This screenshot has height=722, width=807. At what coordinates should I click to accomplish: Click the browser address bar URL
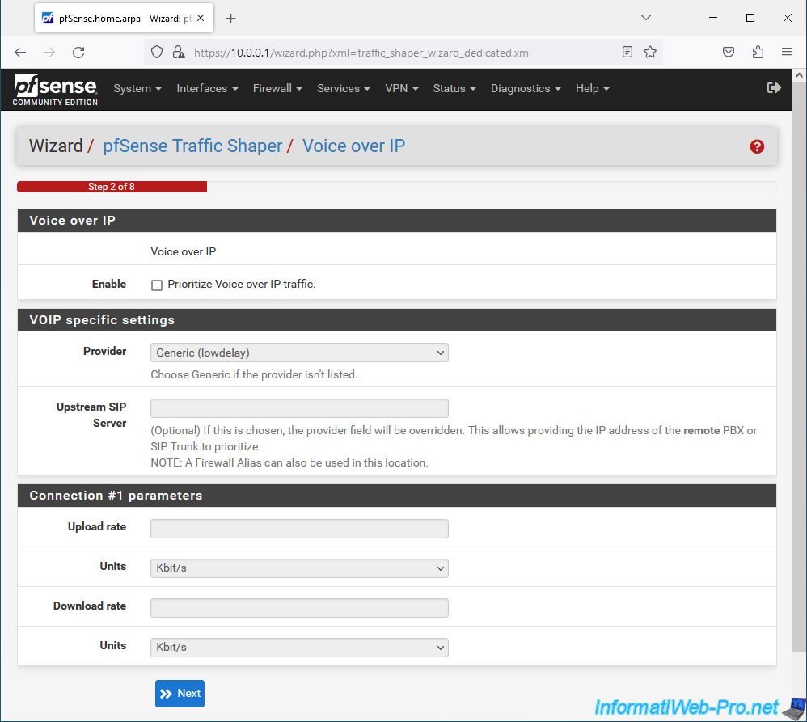[x=362, y=53]
